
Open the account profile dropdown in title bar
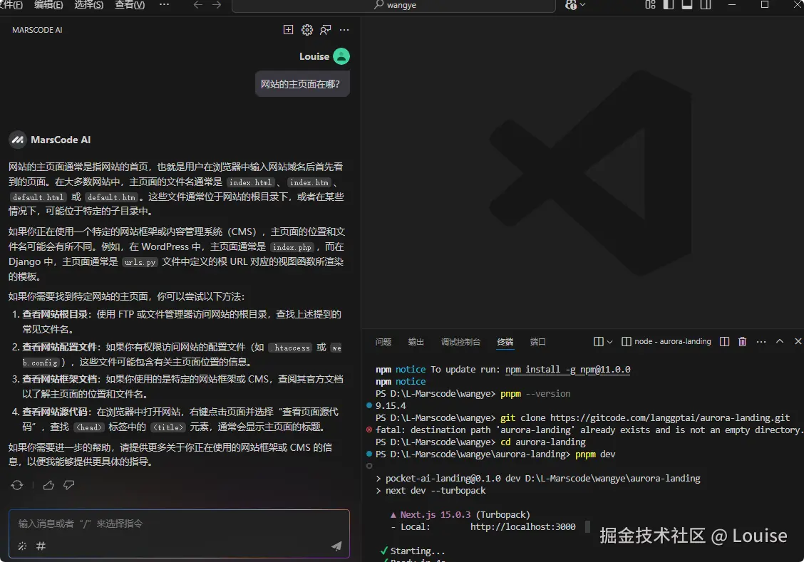(574, 6)
